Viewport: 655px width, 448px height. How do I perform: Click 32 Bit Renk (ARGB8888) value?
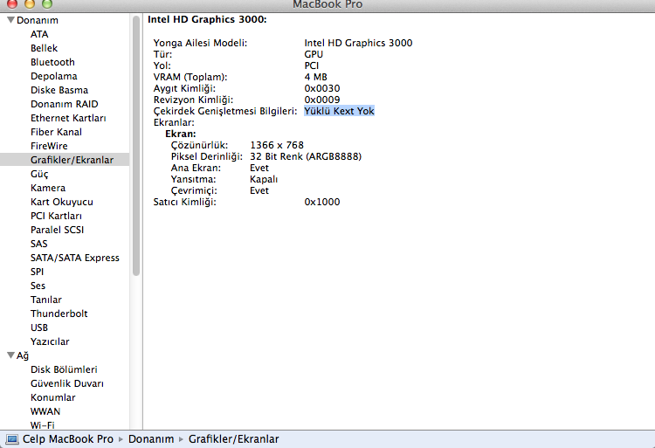306,156
